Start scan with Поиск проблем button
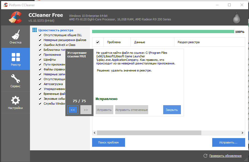This screenshot has height=162, width=249. 108,142
